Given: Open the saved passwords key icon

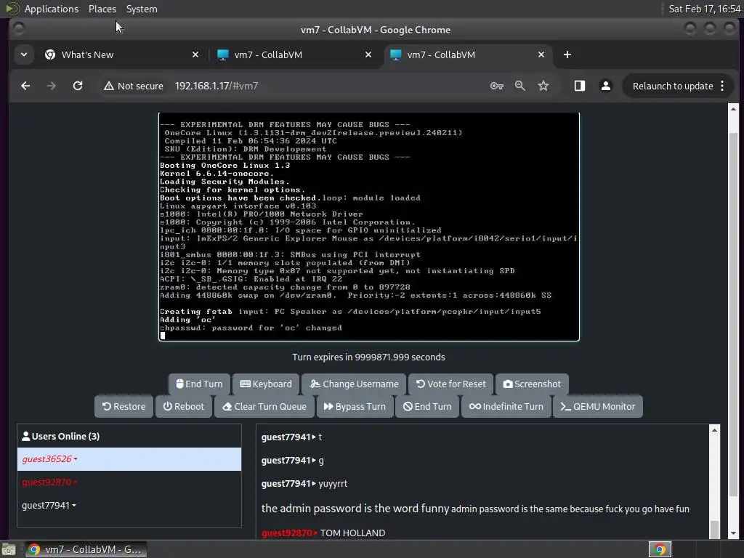Looking at the screenshot, I should 496,86.
